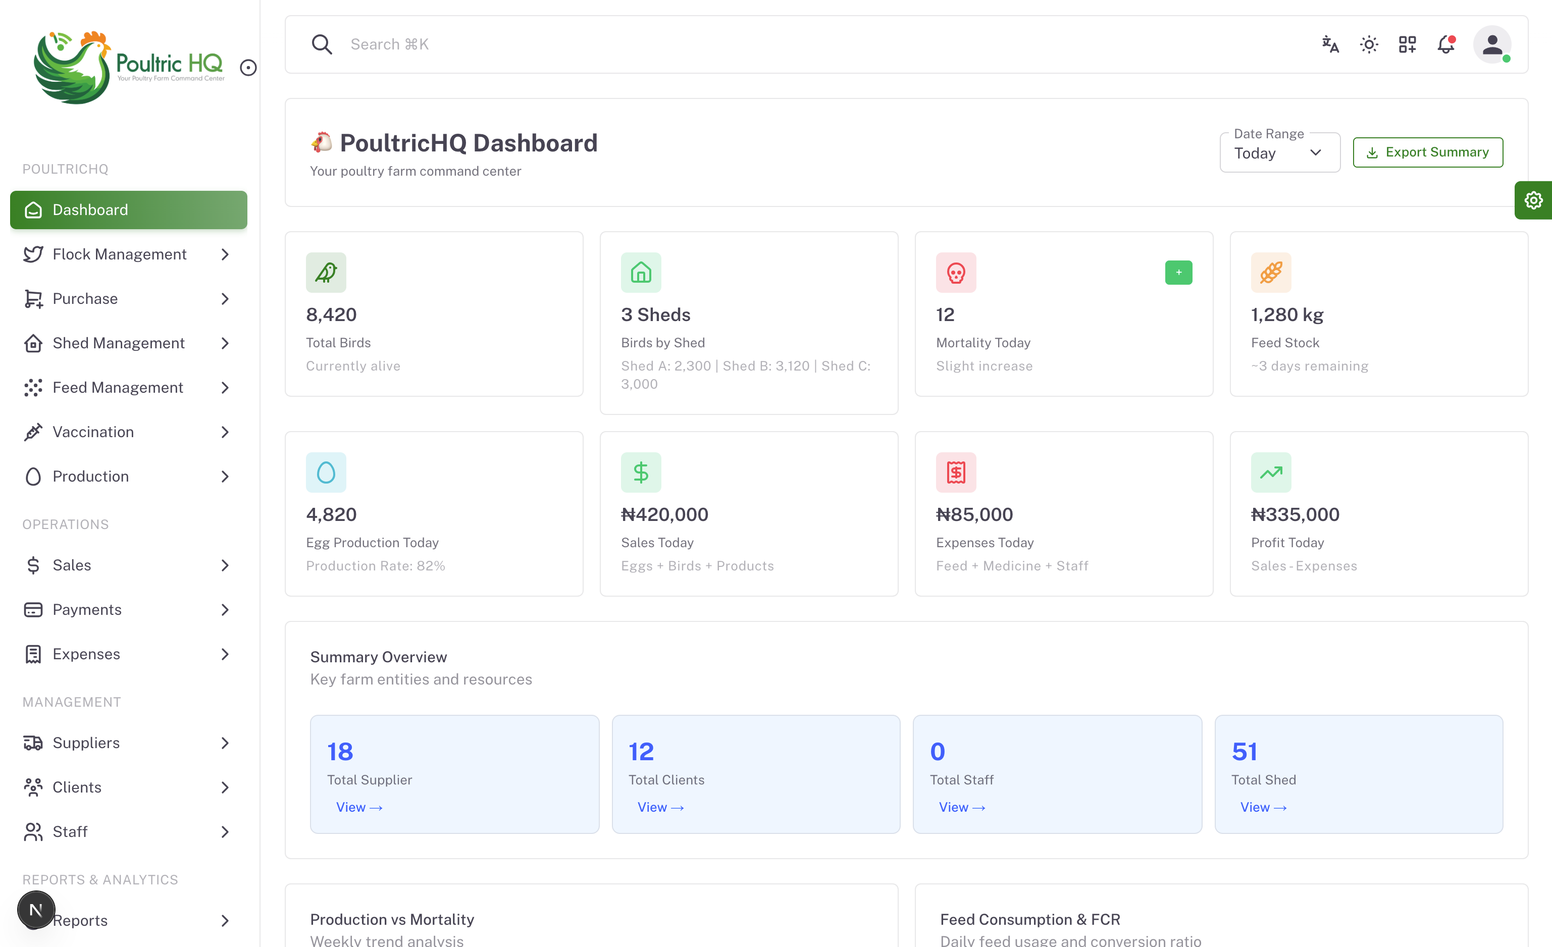The height and width of the screenshot is (947, 1552).
Task: Toggle sidebar pin circle next to logo
Action: 248,67
